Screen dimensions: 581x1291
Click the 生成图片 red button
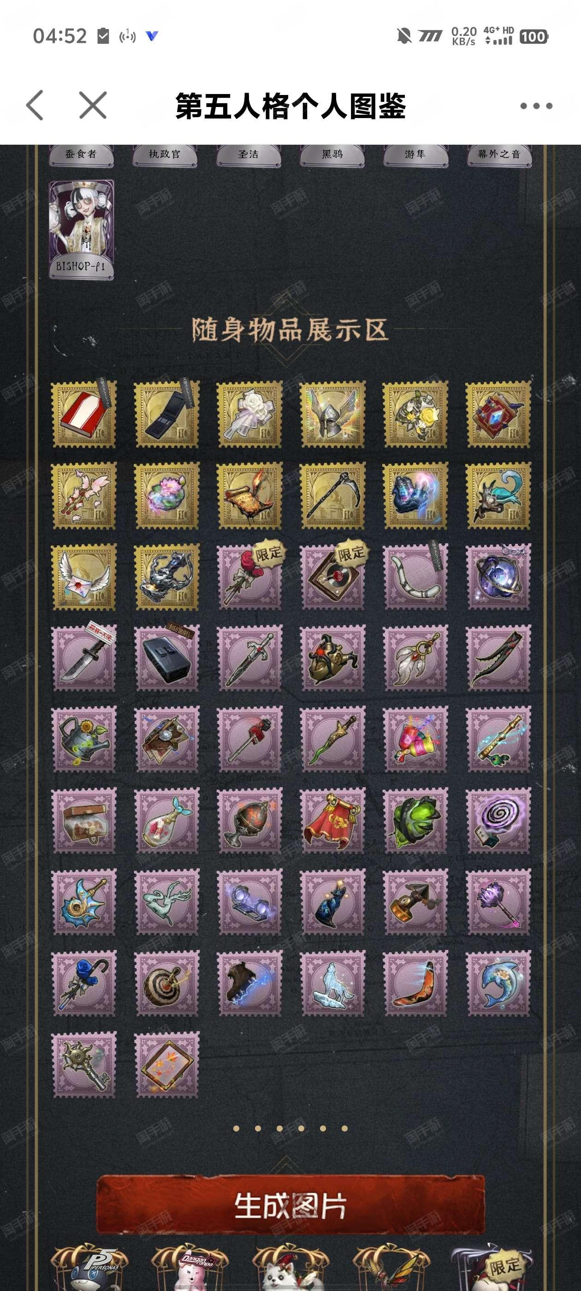pyautogui.click(x=290, y=1205)
